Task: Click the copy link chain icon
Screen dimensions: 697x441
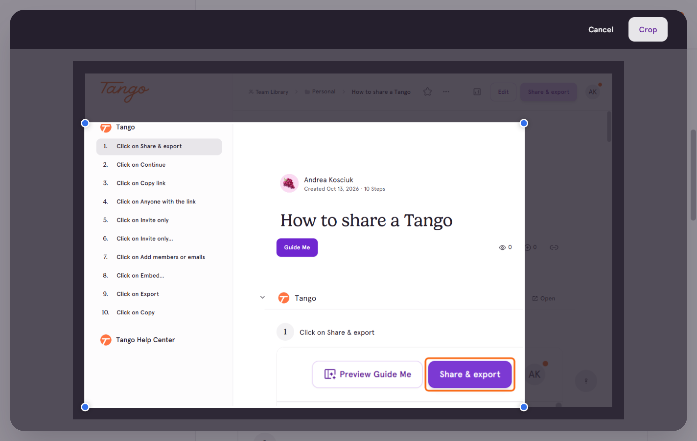Action: [554, 247]
